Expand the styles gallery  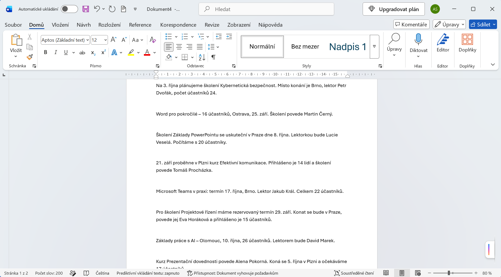(x=375, y=46)
